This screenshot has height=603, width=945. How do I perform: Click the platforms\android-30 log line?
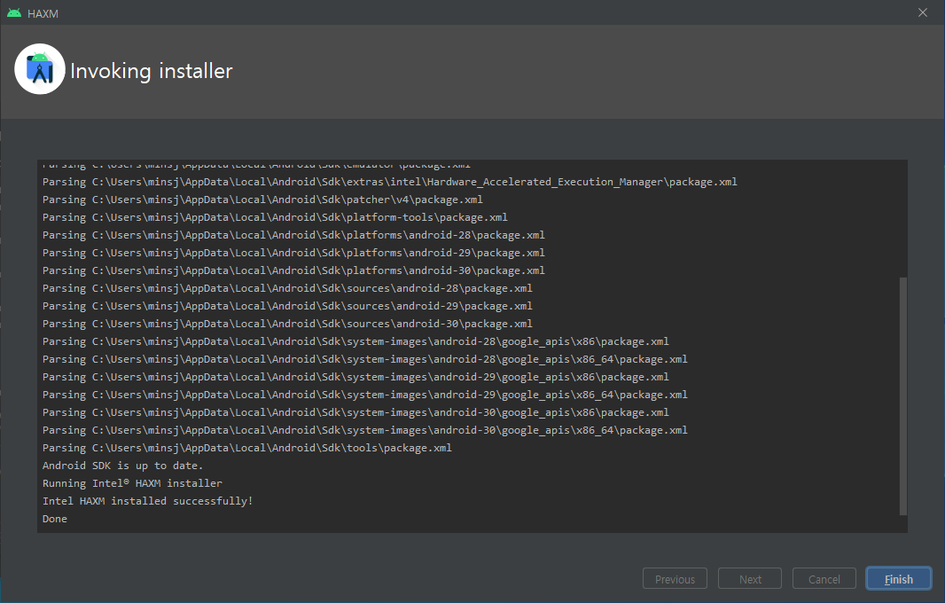(x=293, y=270)
